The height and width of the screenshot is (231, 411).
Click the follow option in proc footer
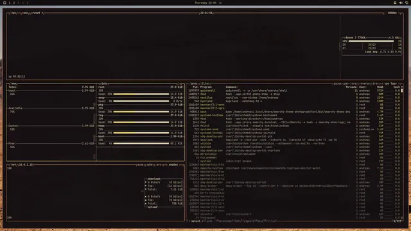tap(270, 221)
